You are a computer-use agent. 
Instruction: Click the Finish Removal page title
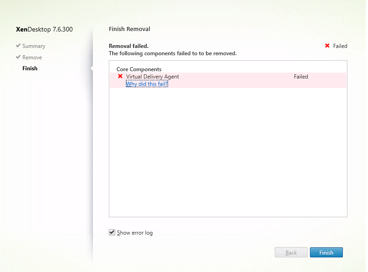[129, 29]
